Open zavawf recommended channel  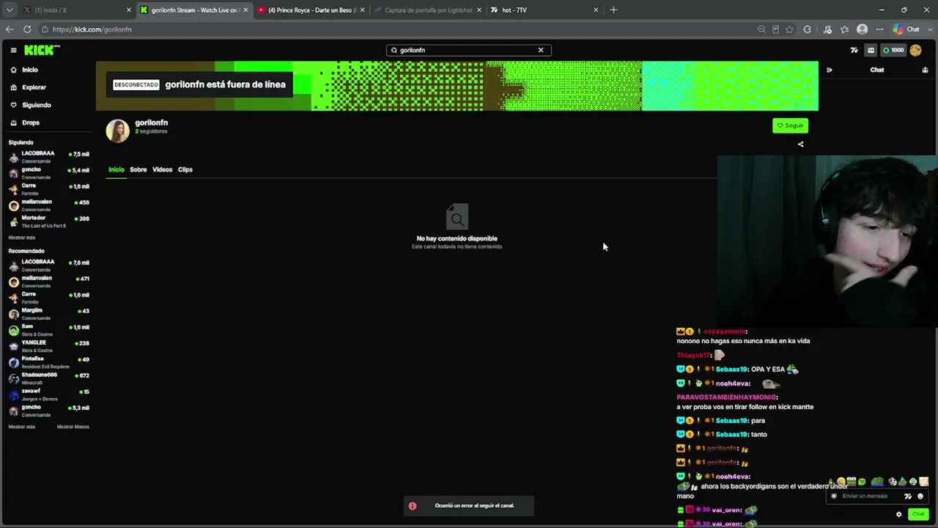tap(49, 395)
